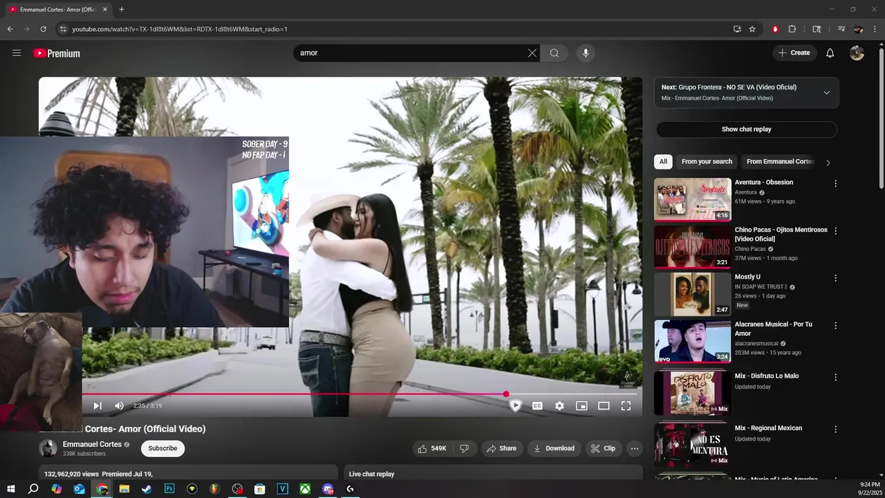Click the browser address bar URL
Screen dimensions: 885x498
click(x=180, y=29)
